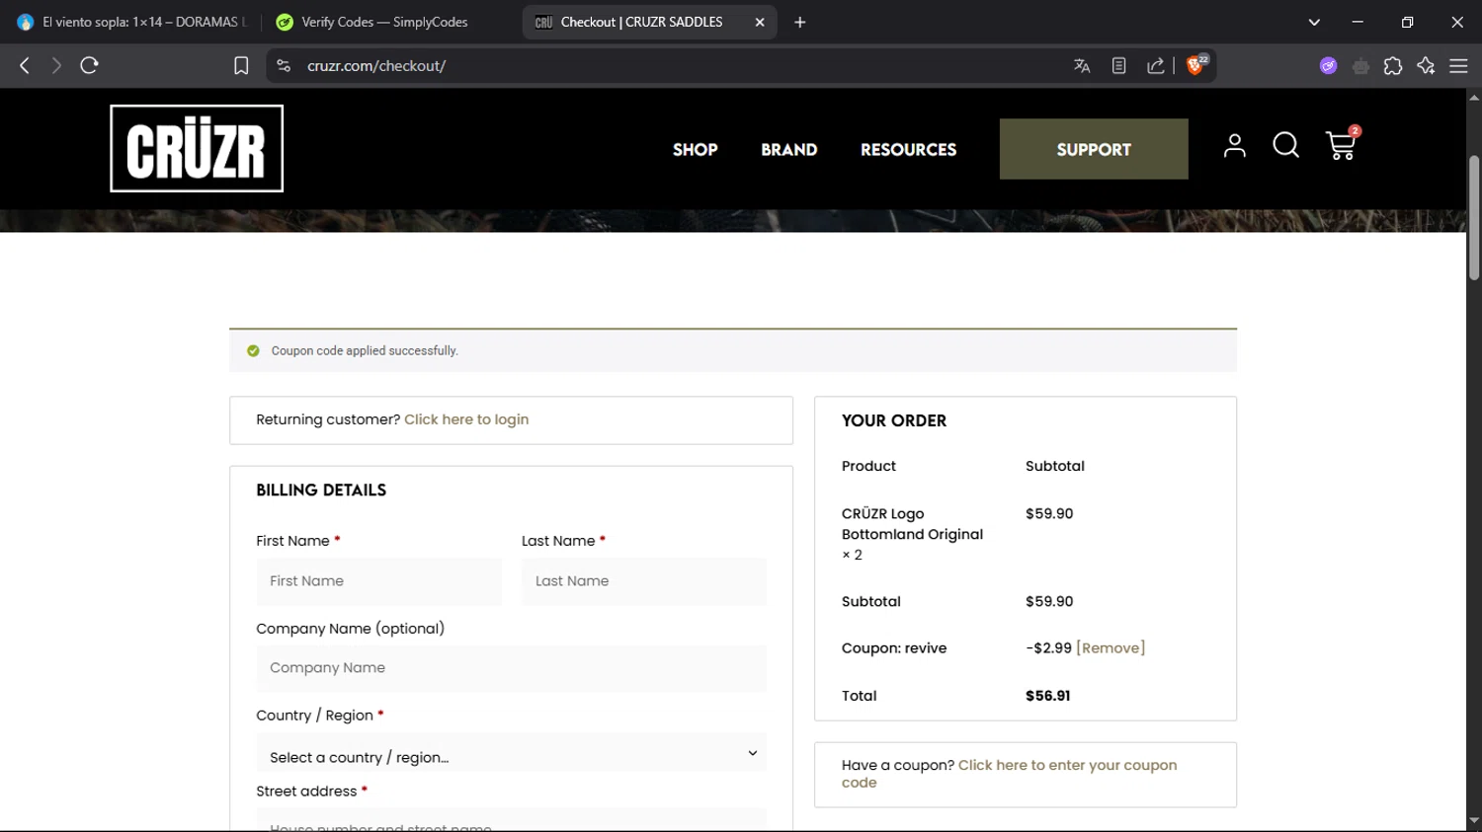Click the translate page icon
Viewport: 1482px width, 832px height.
[x=1082, y=66]
